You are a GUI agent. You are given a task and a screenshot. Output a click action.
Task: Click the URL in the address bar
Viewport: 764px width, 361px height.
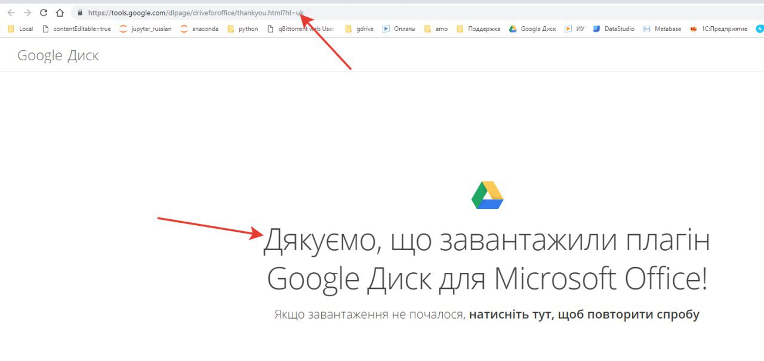pos(196,13)
